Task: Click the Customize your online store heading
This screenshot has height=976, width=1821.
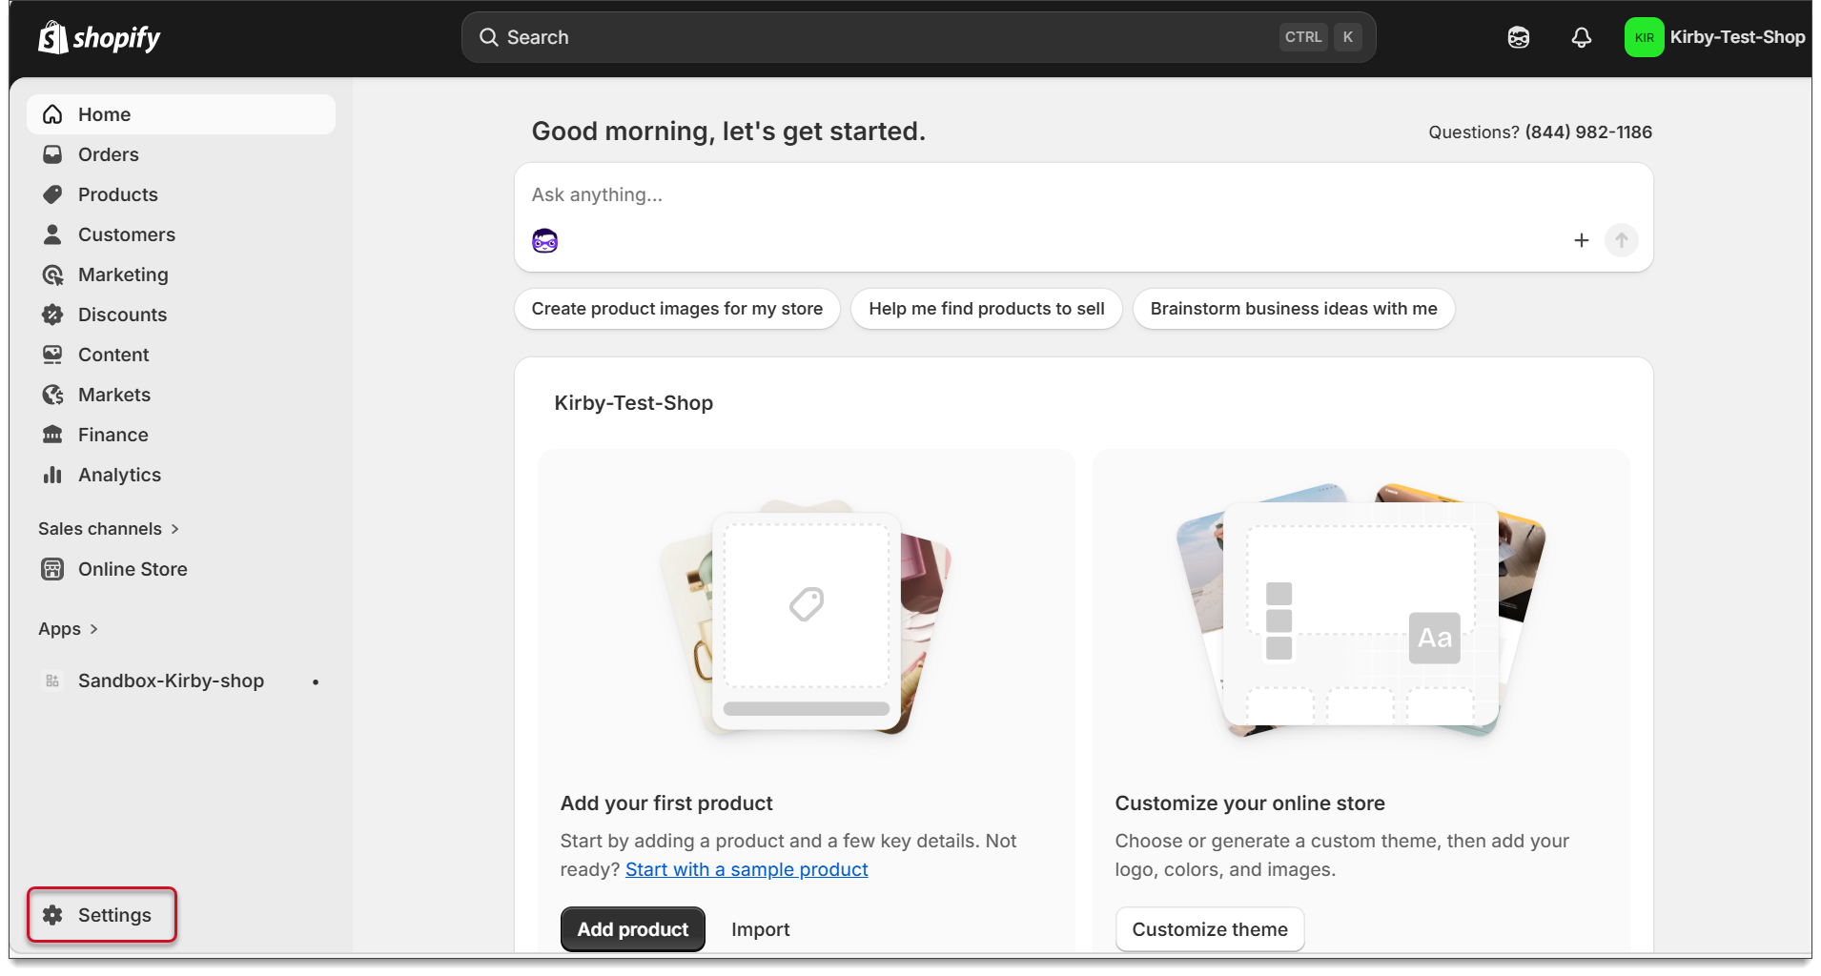Action: point(1250,803)
